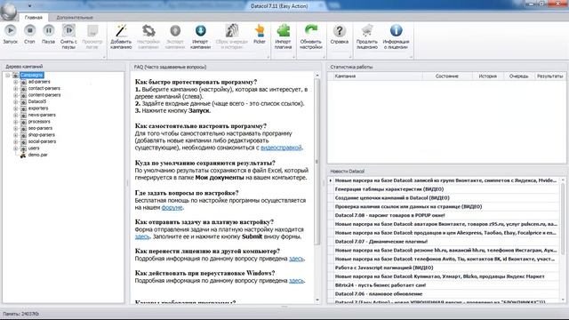Expand the seo-parsers tree node
Image resolution: width=569 pixels, height=320 pixels.
16,128
